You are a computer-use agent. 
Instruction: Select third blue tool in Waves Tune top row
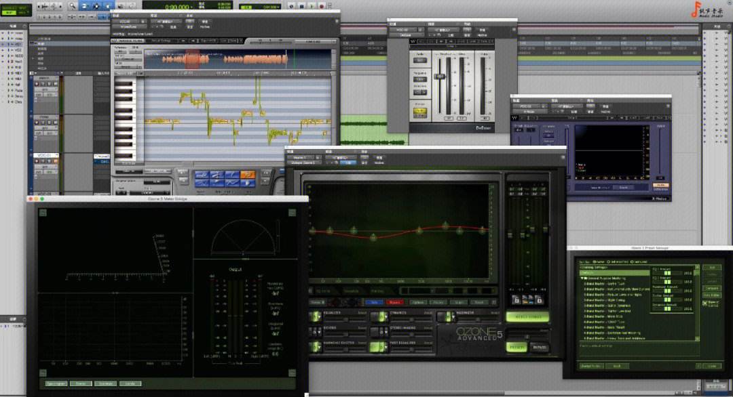[x=232, y=175]
